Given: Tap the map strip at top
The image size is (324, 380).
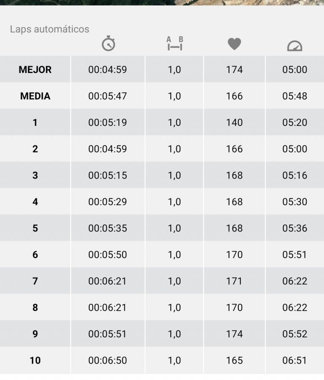Looking at the screenshot, I should click(x=162, y=3).
